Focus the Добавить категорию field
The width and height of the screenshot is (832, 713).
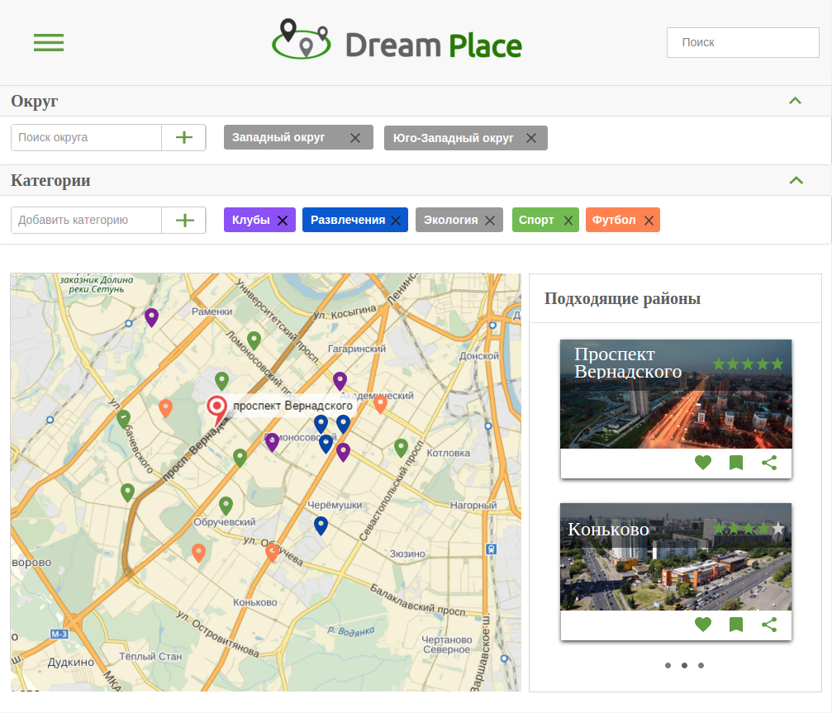click(86, 220)
